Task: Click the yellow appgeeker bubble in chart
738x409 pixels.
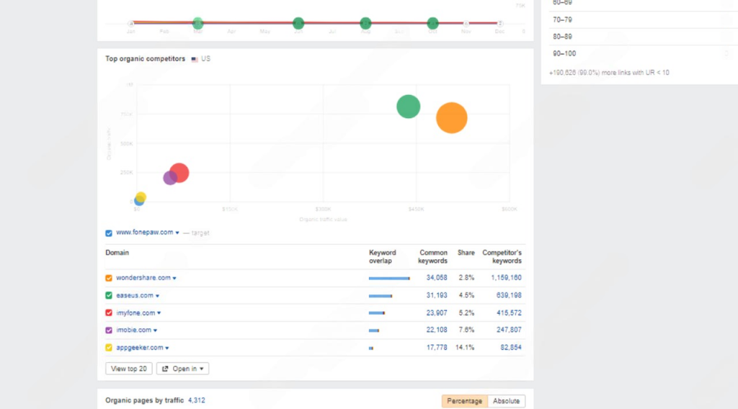Action: (141, 197)
